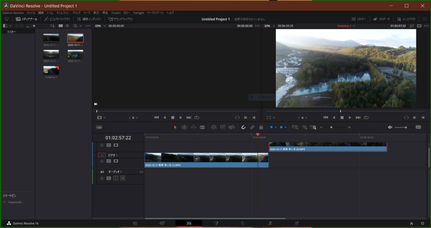The image size is (431, 228).
Task: Open Project Manager home icon
Action: point(412,223)
